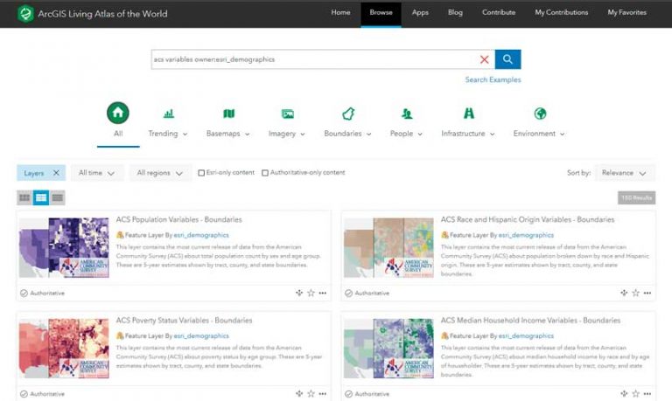Viewport: 672px width, 401px height.
Task: Switch to grid card view
Action: click(24, 197)
